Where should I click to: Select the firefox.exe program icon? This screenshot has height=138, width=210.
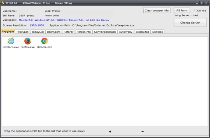(27, 41)
